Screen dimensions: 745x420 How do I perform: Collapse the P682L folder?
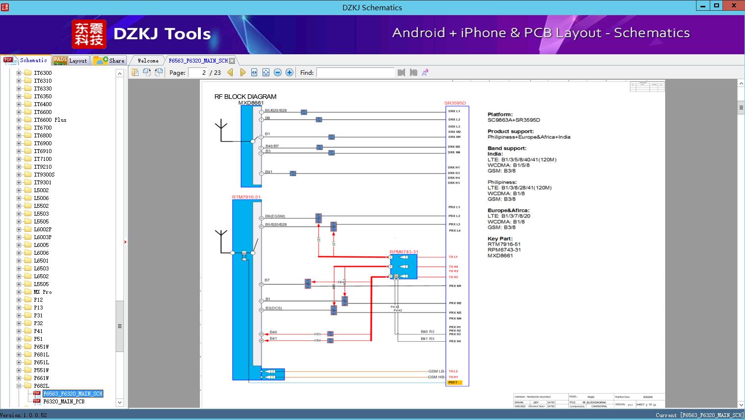(x=19, y=386)
